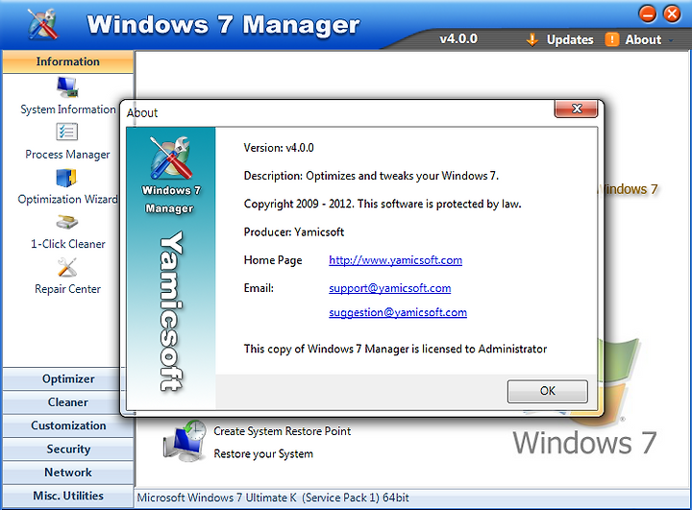Launch the Optimization Wizard icon

[x=66, y=178]
